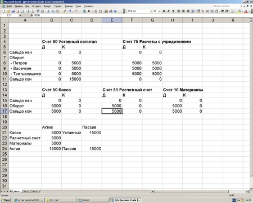Copy the selection with the Copy icon
253x203 pixels.
point(53,11)
